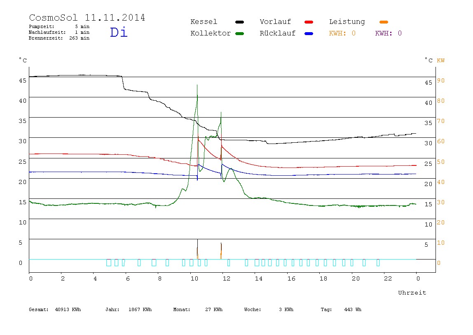This screenshot has width=473, height=335.
Task: Click hour "16" on the Uhrzeit axis
Action: (x=291, y=278)
